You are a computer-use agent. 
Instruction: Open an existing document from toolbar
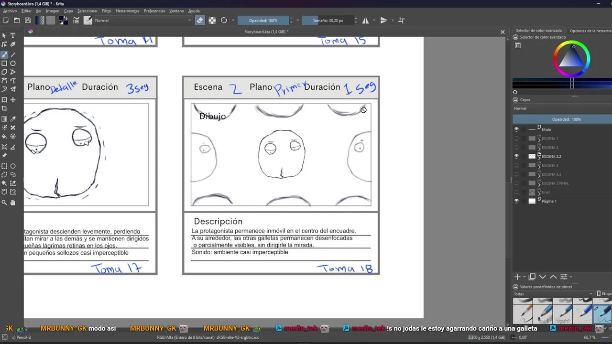click(17, 21)
